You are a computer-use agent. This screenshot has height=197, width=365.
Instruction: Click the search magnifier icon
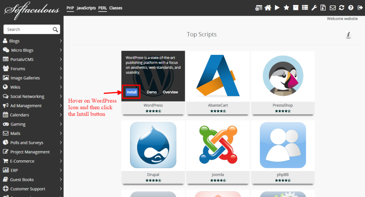[x=55, y=30]
